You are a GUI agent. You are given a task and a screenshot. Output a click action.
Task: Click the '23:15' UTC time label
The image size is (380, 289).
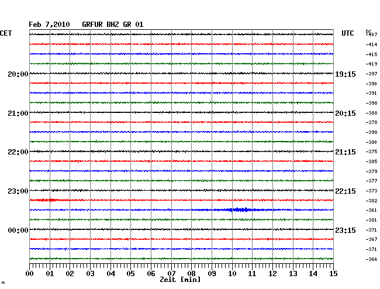pyautogui.click(x=346, y=230)
